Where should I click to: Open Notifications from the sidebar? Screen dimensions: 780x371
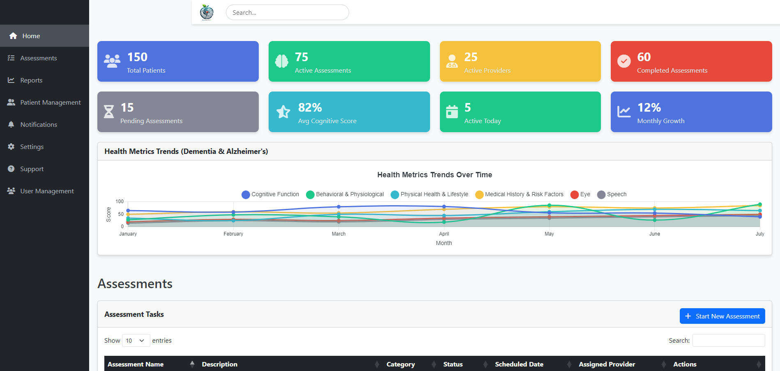point(44,124)
